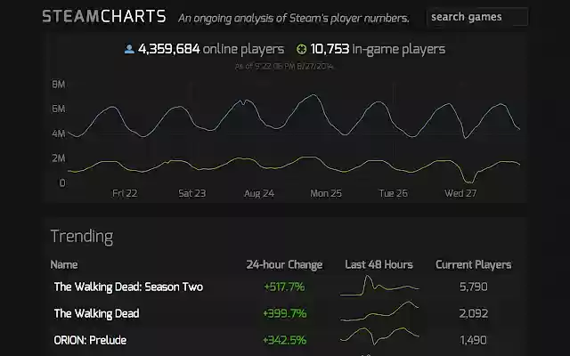Click the Mon 25 axis label
The width and height of the screenshot is (570, 356).
(x=326, y=193)
